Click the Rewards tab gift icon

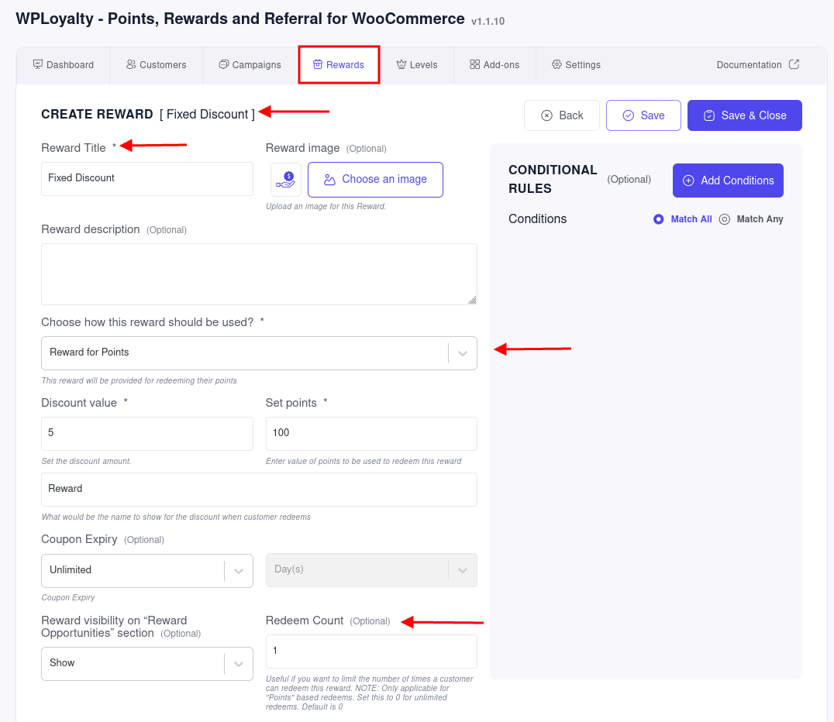point(318,64)
